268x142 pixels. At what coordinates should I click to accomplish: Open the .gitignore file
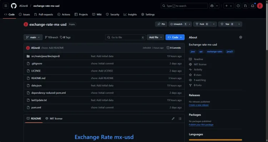click(x=36, y=63)
